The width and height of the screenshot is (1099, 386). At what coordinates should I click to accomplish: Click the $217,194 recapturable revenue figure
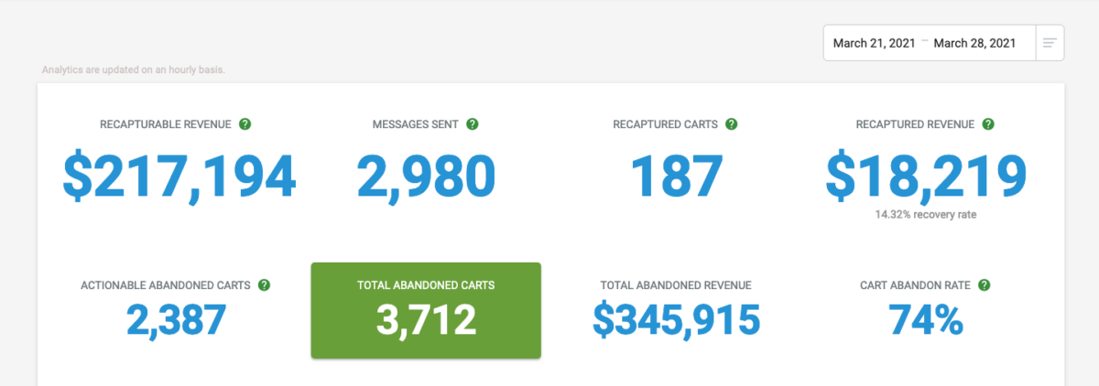pos(180,177)
